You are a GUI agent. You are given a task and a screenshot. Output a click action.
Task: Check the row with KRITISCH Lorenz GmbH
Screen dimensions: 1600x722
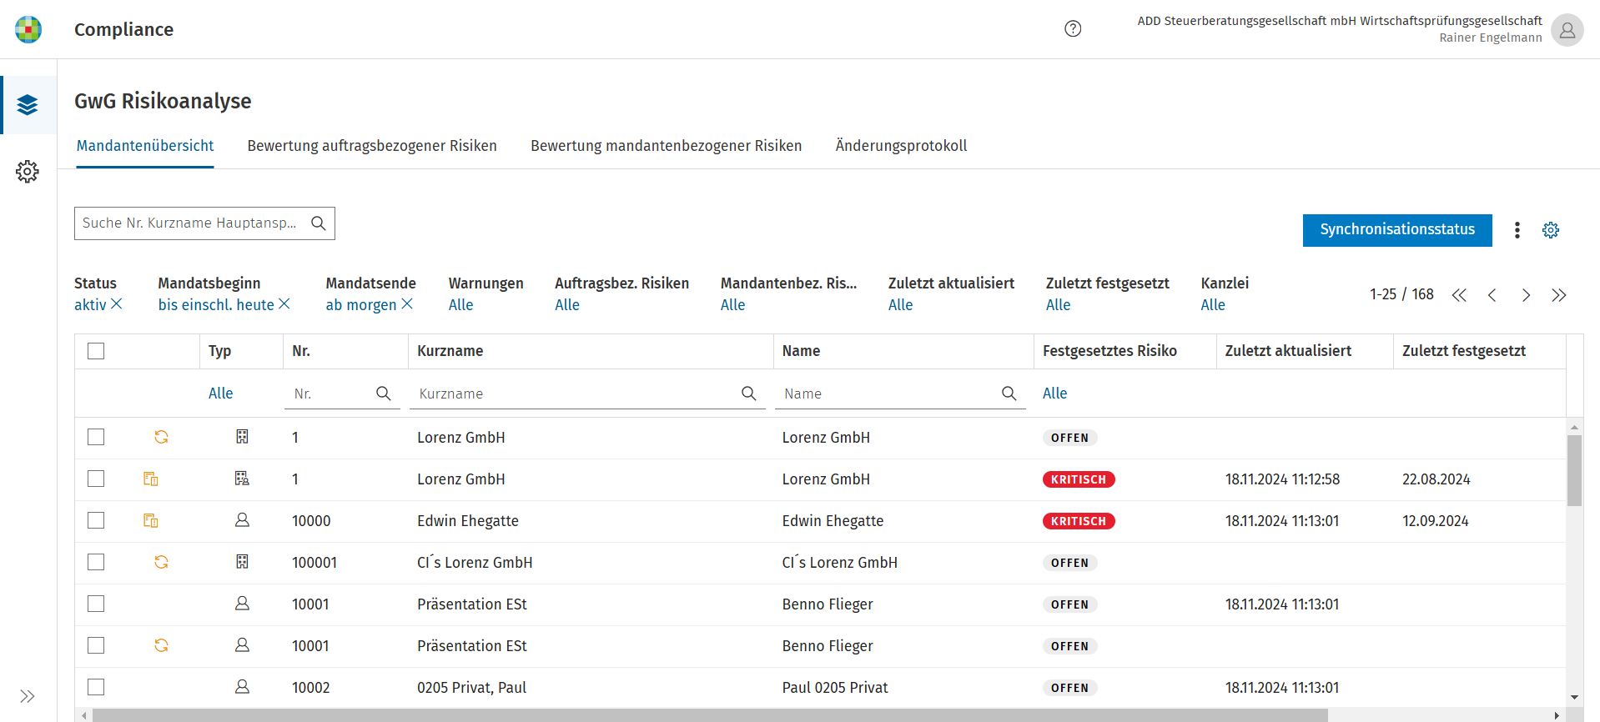pyautogui.click(x=96, y=479)
